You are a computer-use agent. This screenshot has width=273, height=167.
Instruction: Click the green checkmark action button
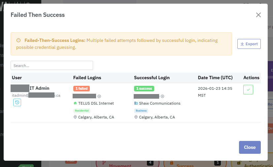click(248, 90)
